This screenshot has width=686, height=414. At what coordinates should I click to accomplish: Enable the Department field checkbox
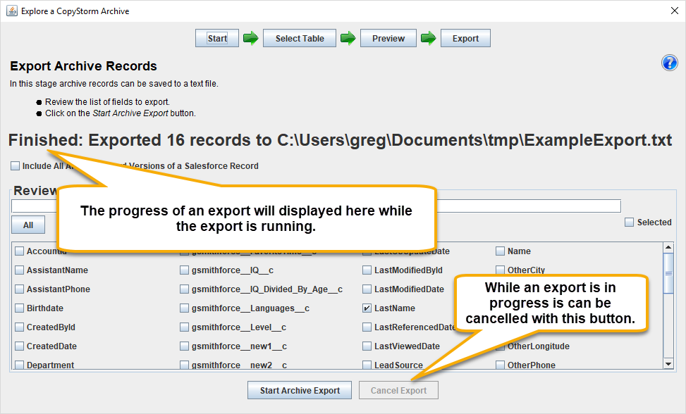[x=19, y=365]
